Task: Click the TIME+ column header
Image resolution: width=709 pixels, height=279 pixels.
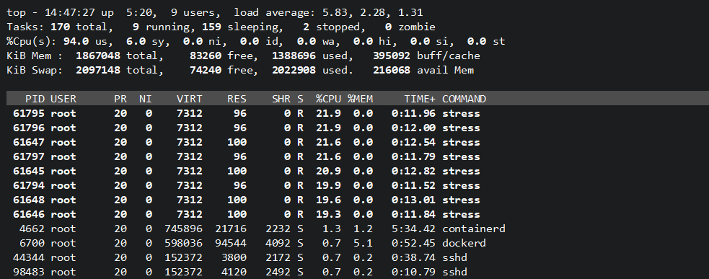Action: [x=420, y=99]
